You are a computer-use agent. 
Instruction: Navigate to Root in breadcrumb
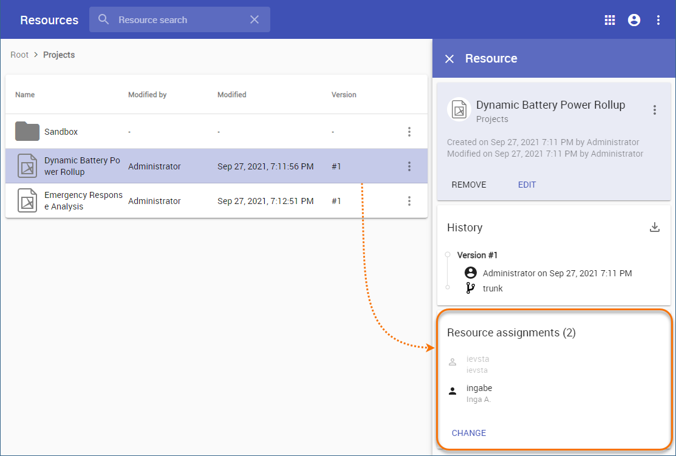pyautogui.click(x=19, y=55)
